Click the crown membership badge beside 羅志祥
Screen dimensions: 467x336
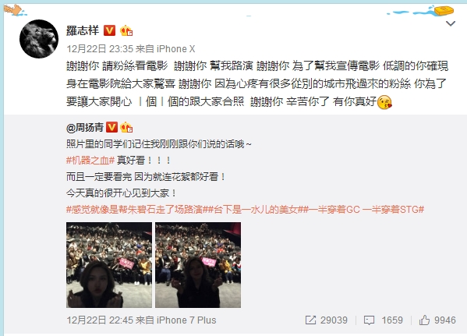[126, 30]
